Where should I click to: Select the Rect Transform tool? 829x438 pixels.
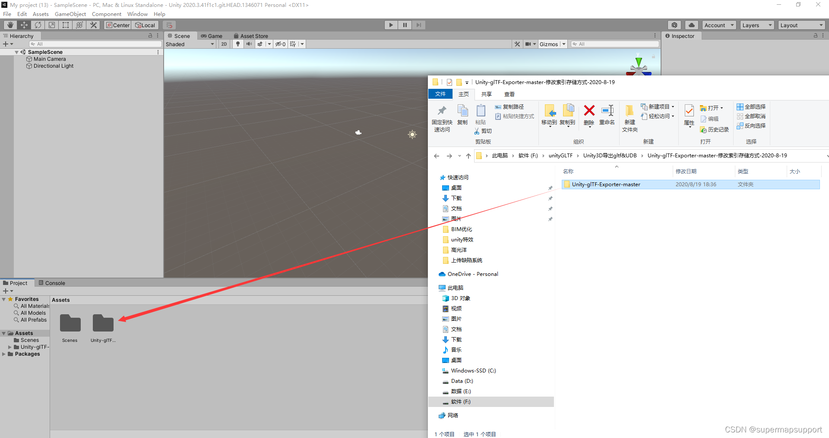point(65,25)
